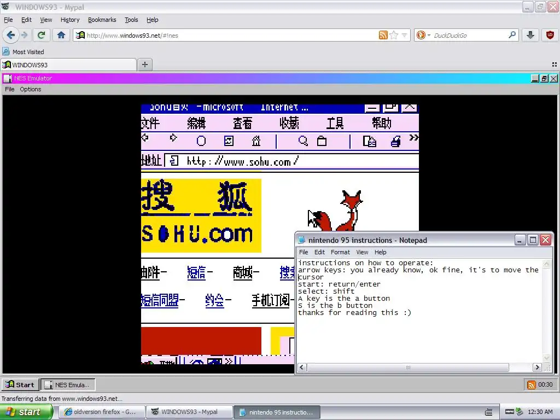This screenshot has height=420, width=560.
Task: Click Notepad vertical scrollbar up arrow
Action: [x=546, y=264]
